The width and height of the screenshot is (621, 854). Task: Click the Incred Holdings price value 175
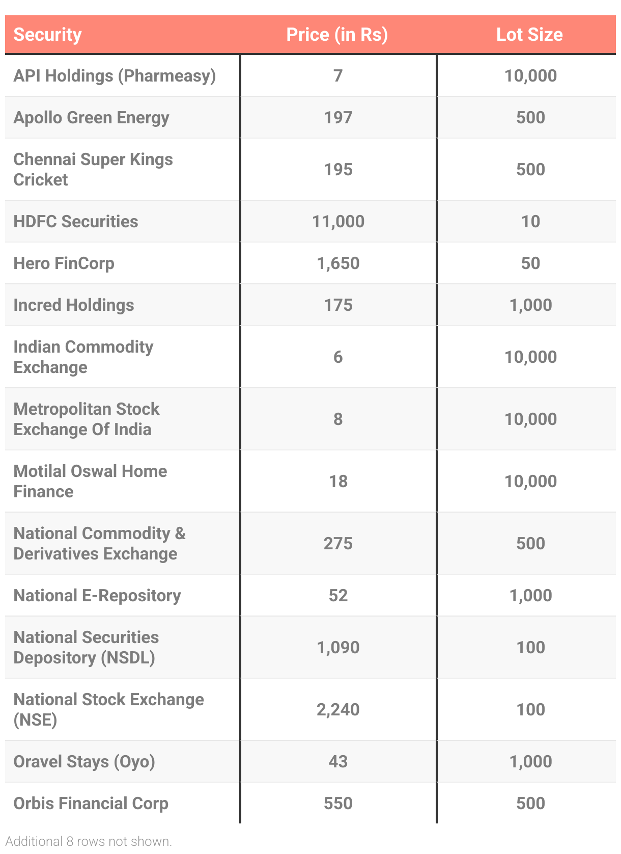tap(338, 305)
